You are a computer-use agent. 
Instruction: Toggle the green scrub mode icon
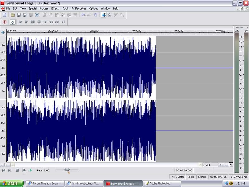[x=31, y=170]
